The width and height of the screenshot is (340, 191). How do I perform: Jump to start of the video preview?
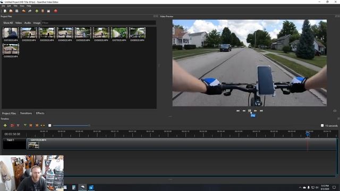[238, 111]
